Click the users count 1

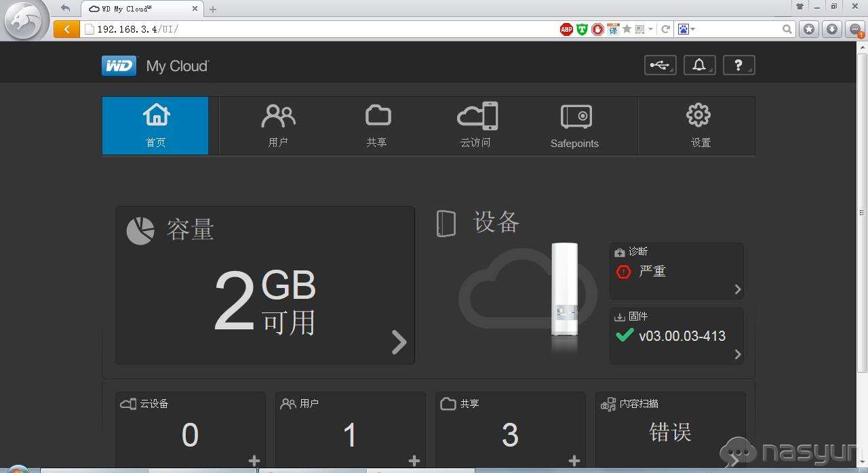[351, 435]
